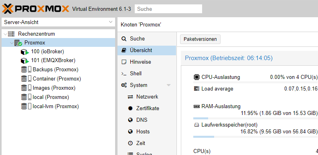Open the Suche node menu entry
Viewport: 318px width, 155px height.
(x=147, y=39)
